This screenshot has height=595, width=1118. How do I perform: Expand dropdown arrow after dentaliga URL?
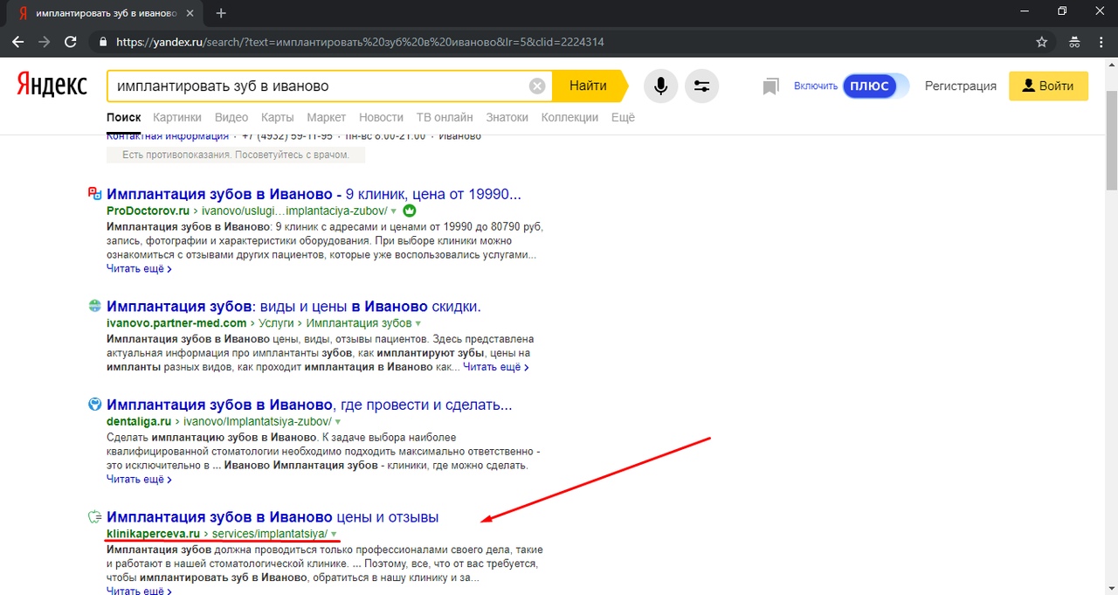[337, 422]
